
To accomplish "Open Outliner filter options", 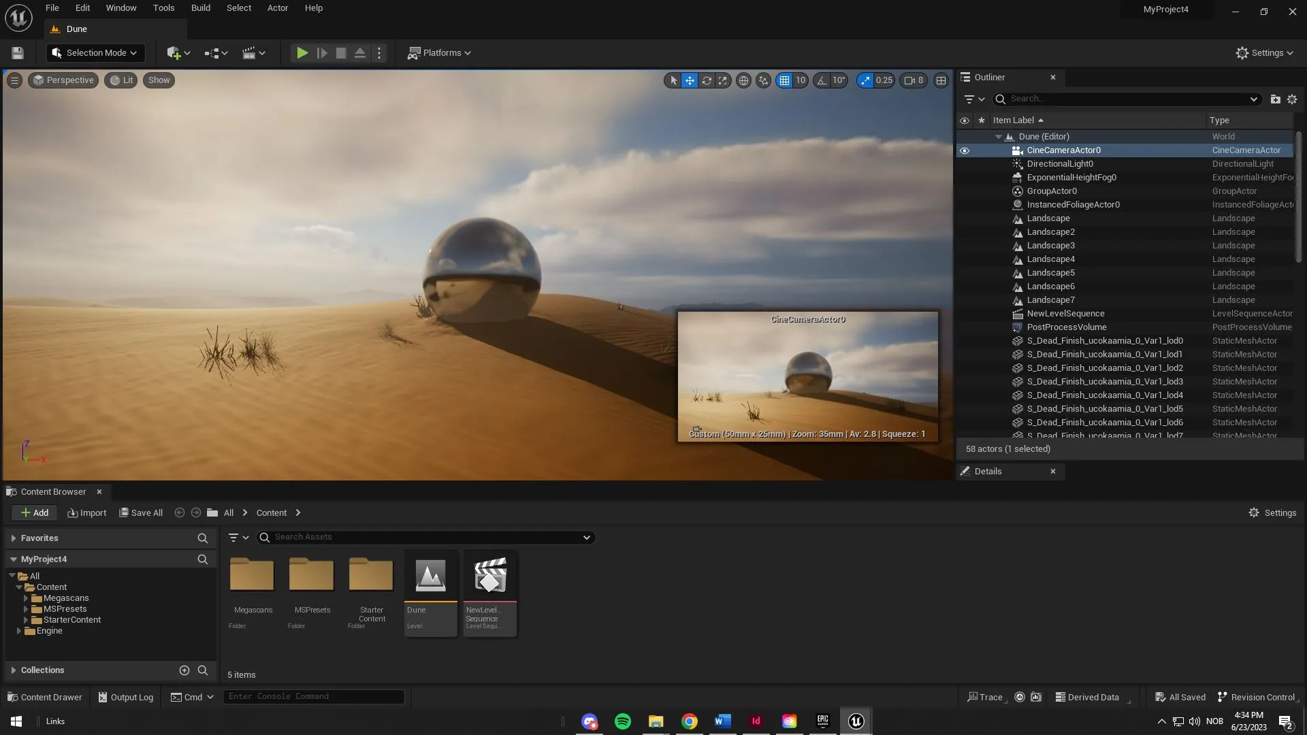I will pyautogui.click(x=975, y=99).
